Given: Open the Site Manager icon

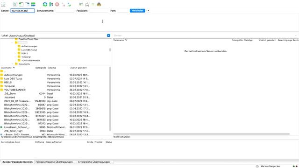Looking at the screenshot, I should click(x=3, y=4).
